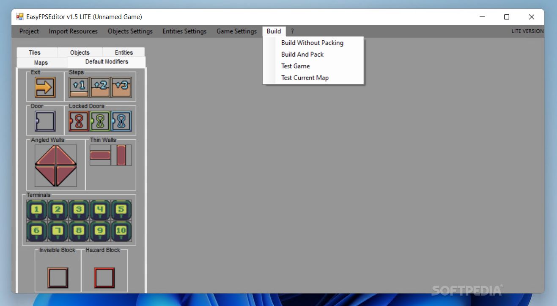Select Terminal 8 icon

point(79,231)
